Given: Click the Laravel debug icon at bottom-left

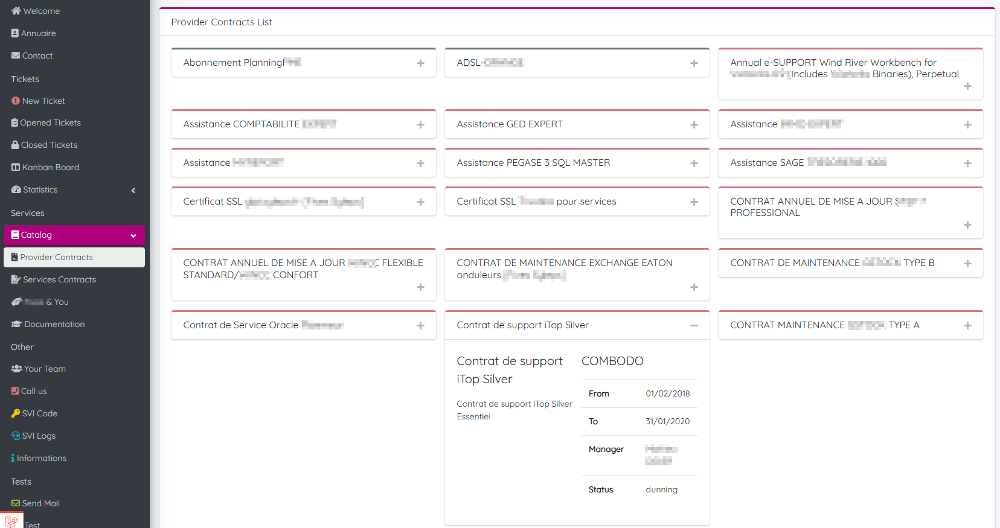Looking at the screenshot, I should coord(11,521).
